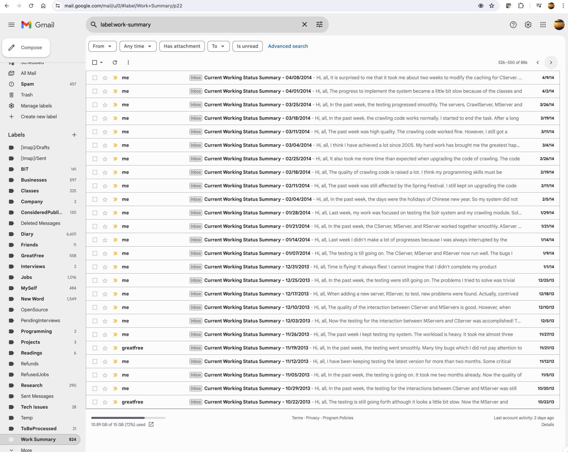Toggle Is unread filter chip

(248, 46)
